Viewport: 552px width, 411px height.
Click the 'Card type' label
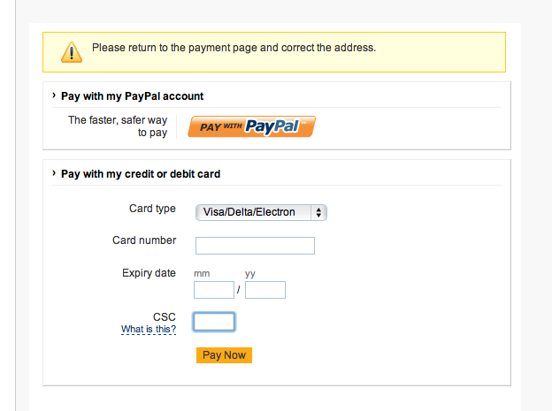152,209
